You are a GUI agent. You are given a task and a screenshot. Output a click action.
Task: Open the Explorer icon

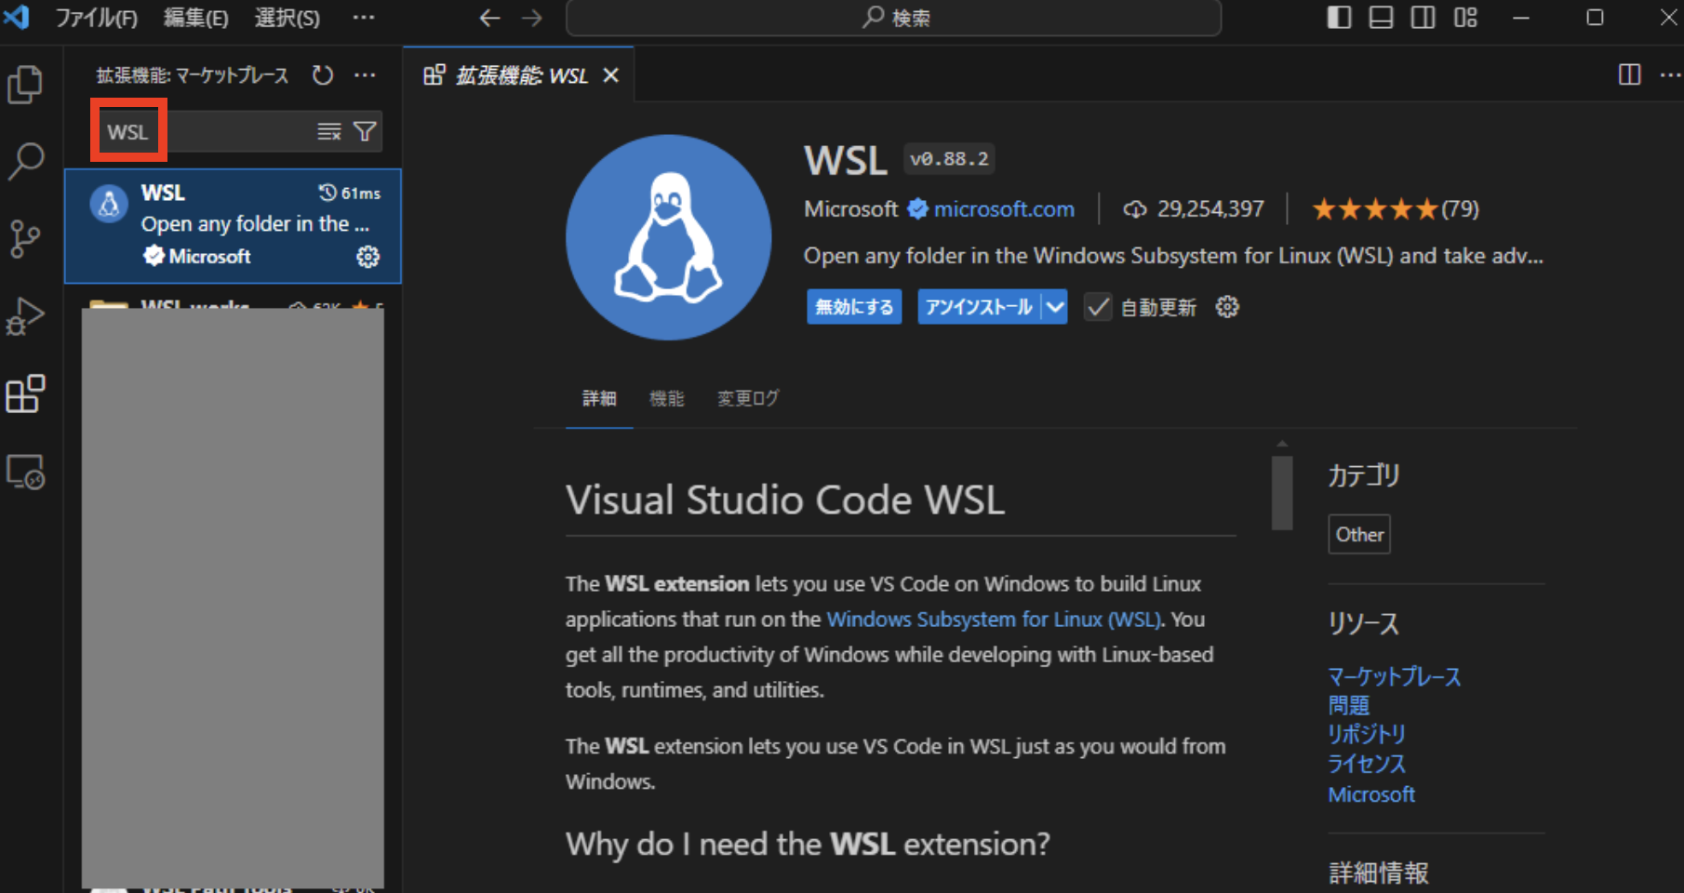(26, 84)
